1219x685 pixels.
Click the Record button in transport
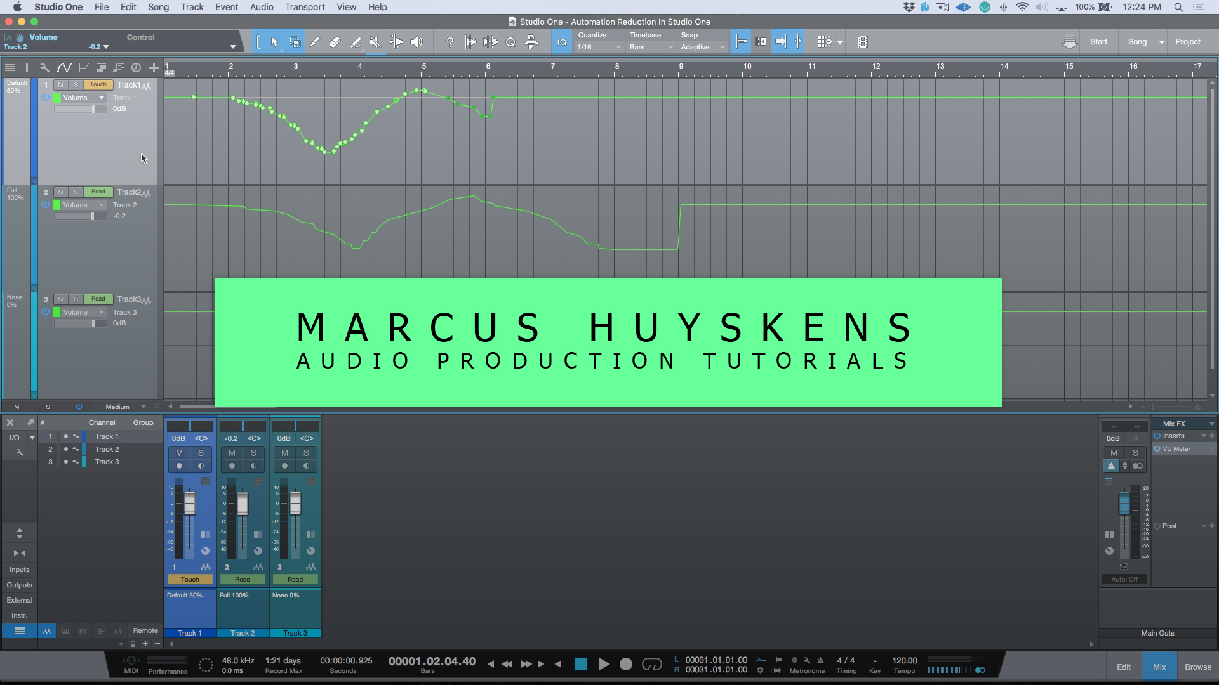click(626, 664)
